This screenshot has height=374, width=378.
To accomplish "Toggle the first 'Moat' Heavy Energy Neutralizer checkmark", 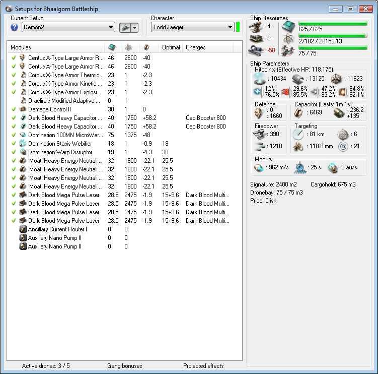I will tap(14, 161).
